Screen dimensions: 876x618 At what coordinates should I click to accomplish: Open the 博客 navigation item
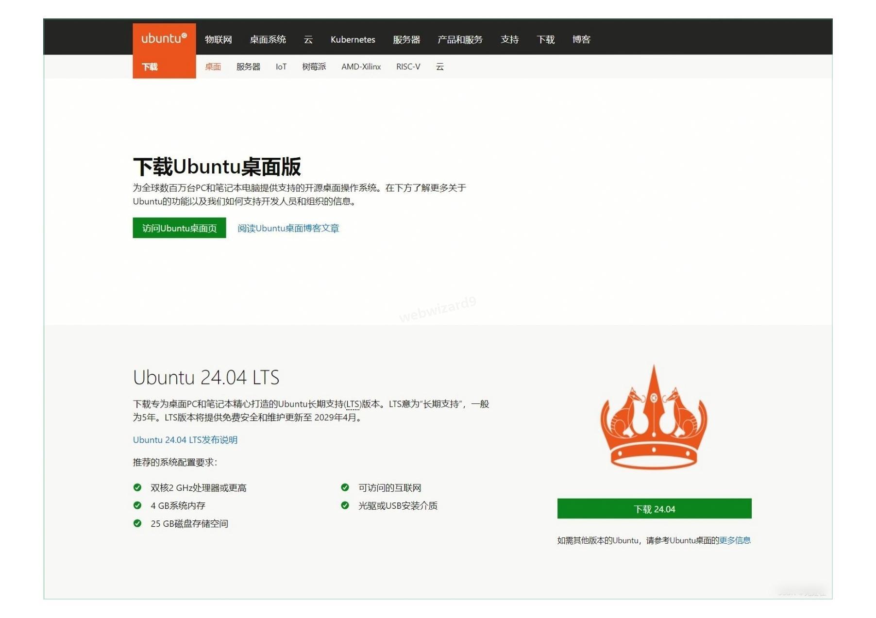click(x=581, y=39)
